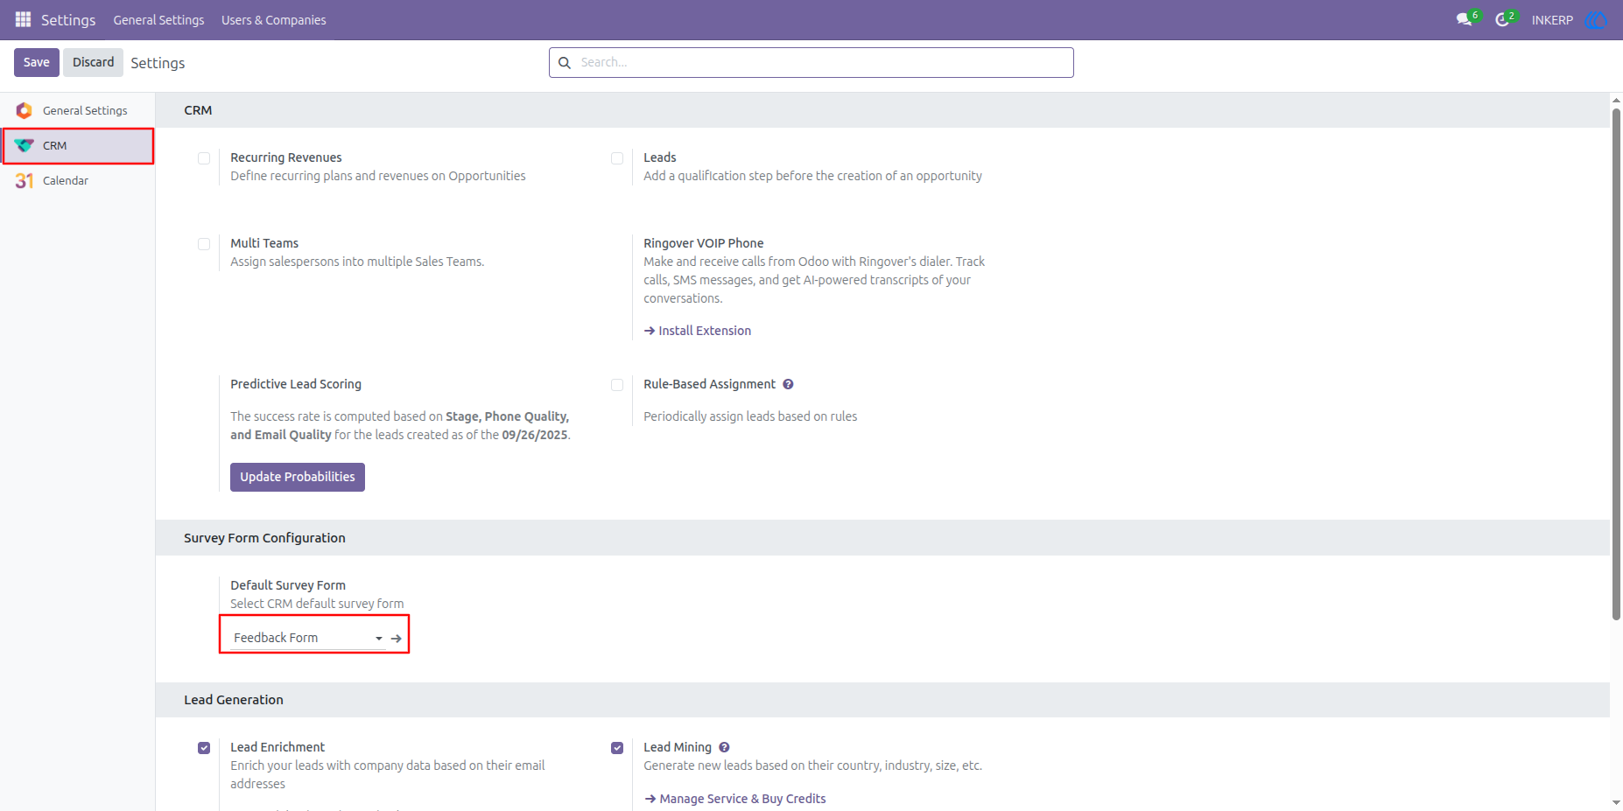Click the 'Periodically assign leads based on rules' text
The height and width of the screenshot is (811, 1623).
pyautogui.click(x=750, y=416)
